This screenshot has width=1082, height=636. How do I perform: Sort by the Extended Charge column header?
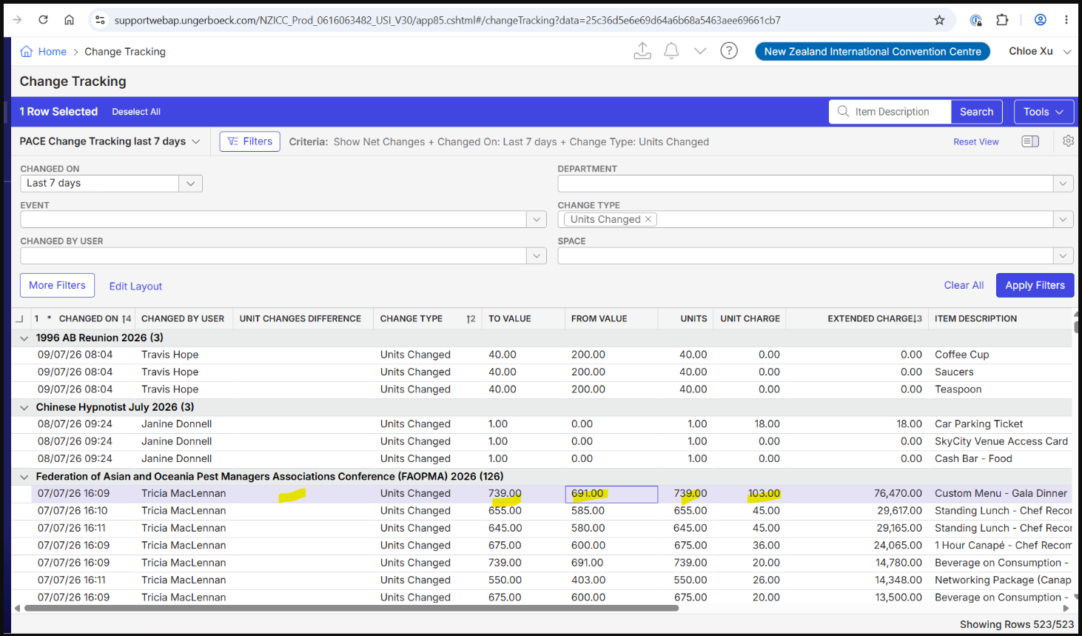tap(870, 318)
